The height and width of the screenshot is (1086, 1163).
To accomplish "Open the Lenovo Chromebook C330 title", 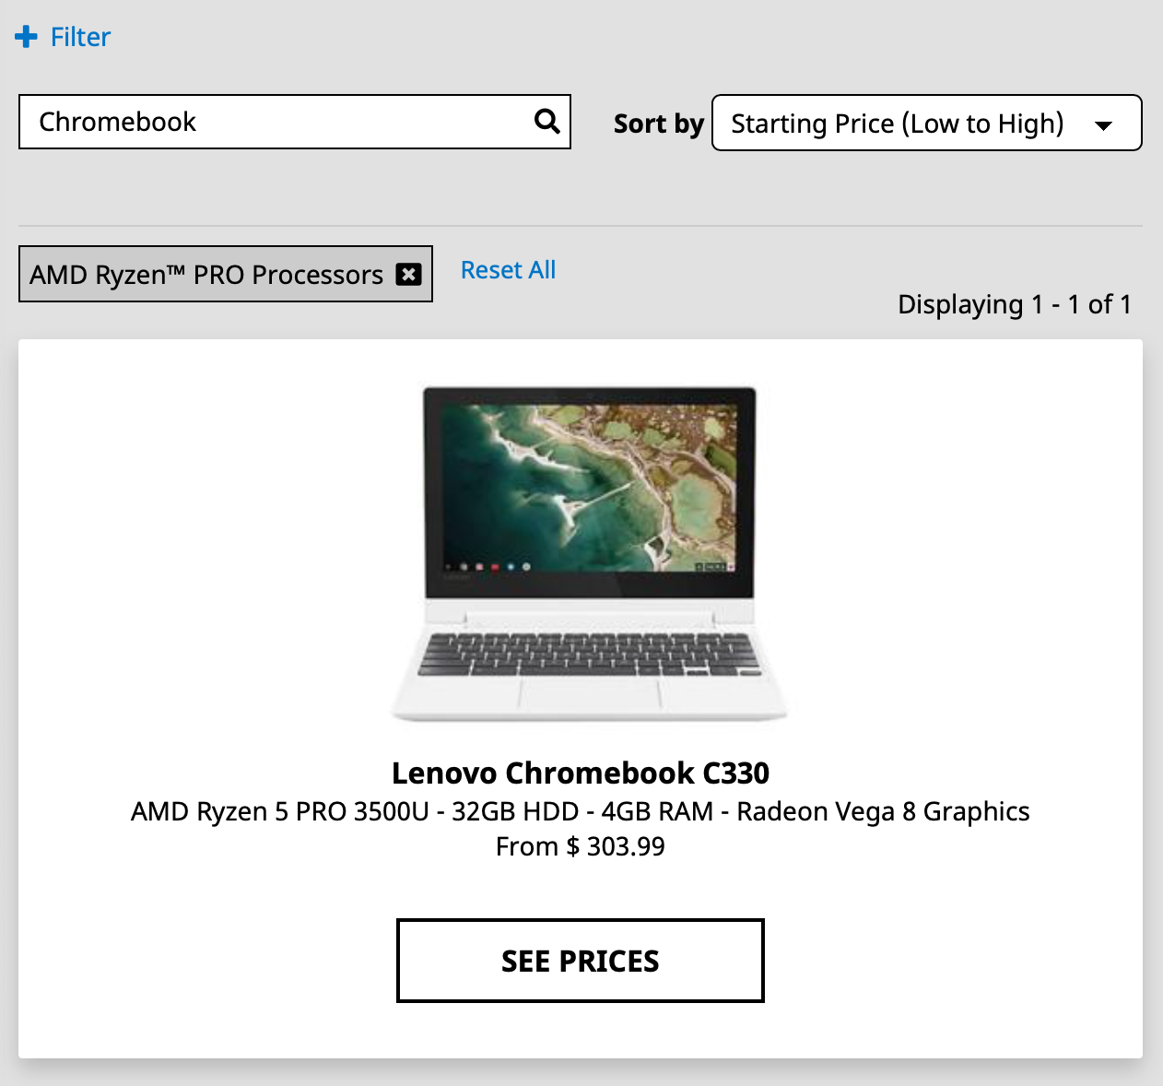I will [581, 773].
